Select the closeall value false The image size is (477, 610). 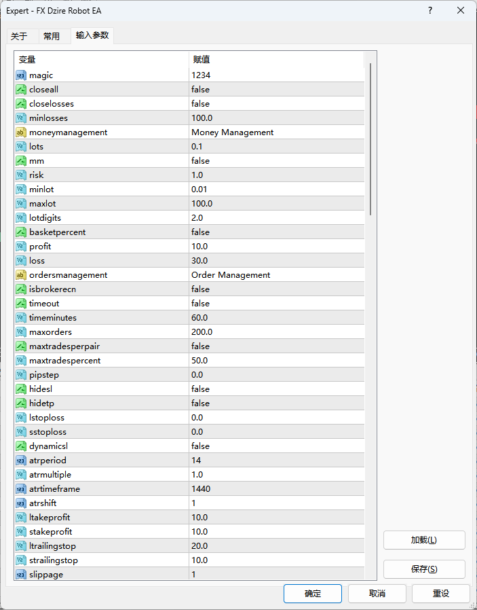[200, 90]
